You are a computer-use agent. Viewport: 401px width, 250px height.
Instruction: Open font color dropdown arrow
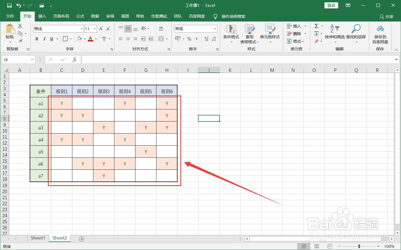point(96,39)
